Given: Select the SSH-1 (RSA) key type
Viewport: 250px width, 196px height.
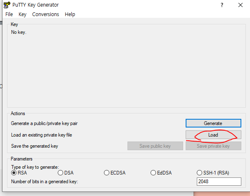Looking at the screenshot, I should click(x=213, y=173).
